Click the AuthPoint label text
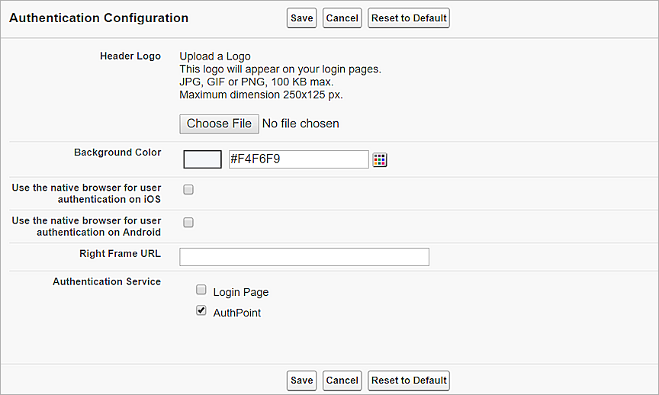Image resolution: width=659 pixels, height=395 pixels. tap(237, 313)
